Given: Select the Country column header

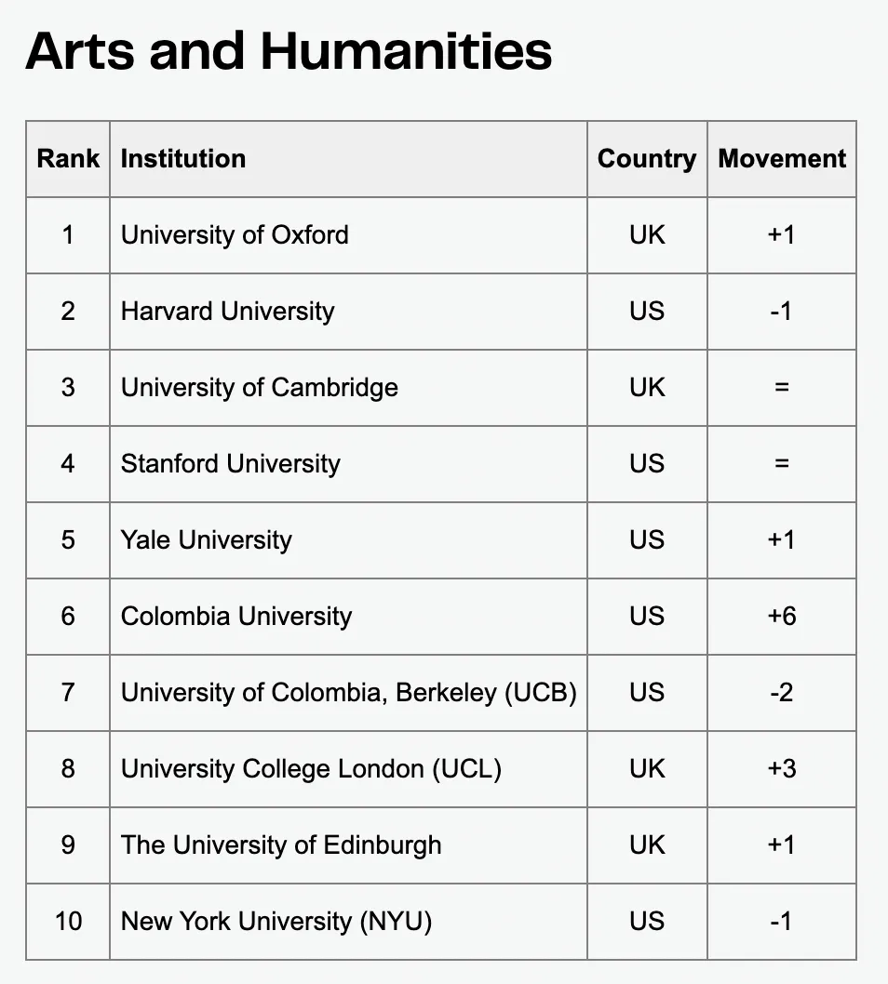Looking at the screenshot, I should [647, 159].
